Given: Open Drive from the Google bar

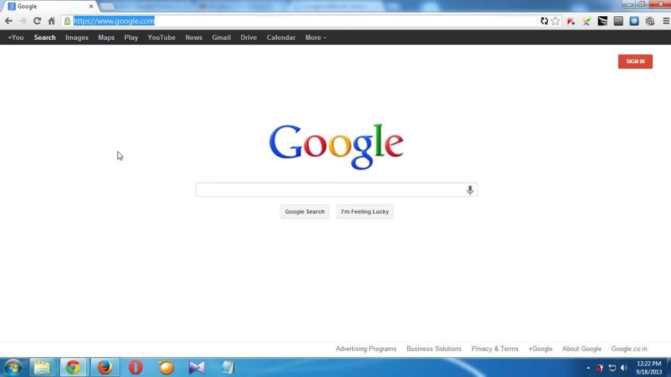Looking at the screenshot, I should click(248, 38).
